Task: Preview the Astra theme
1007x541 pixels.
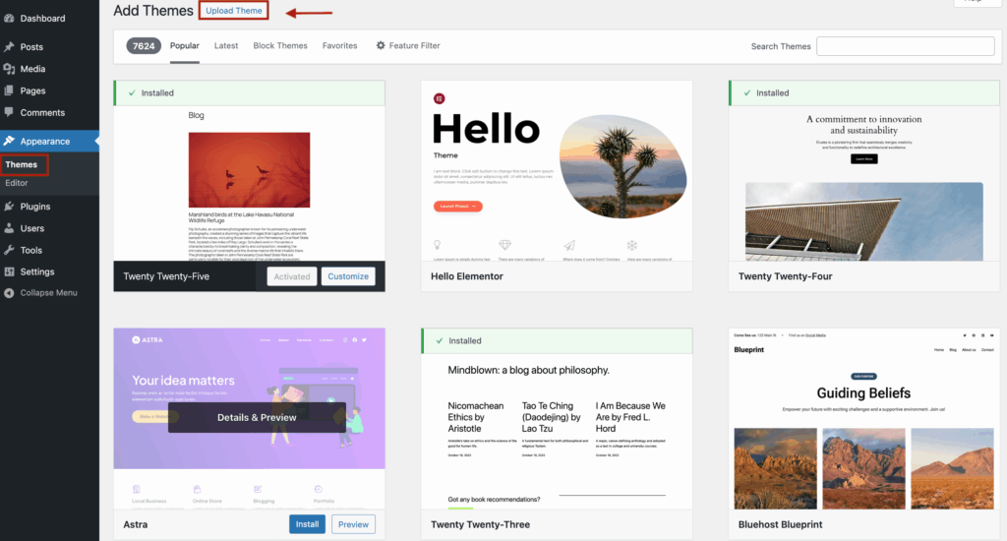Action: click(353, 524)
